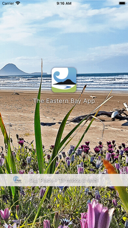Viewport: 128px width, 228px height.
Task: Tap the battery icon in status bar
Action: 122,3
